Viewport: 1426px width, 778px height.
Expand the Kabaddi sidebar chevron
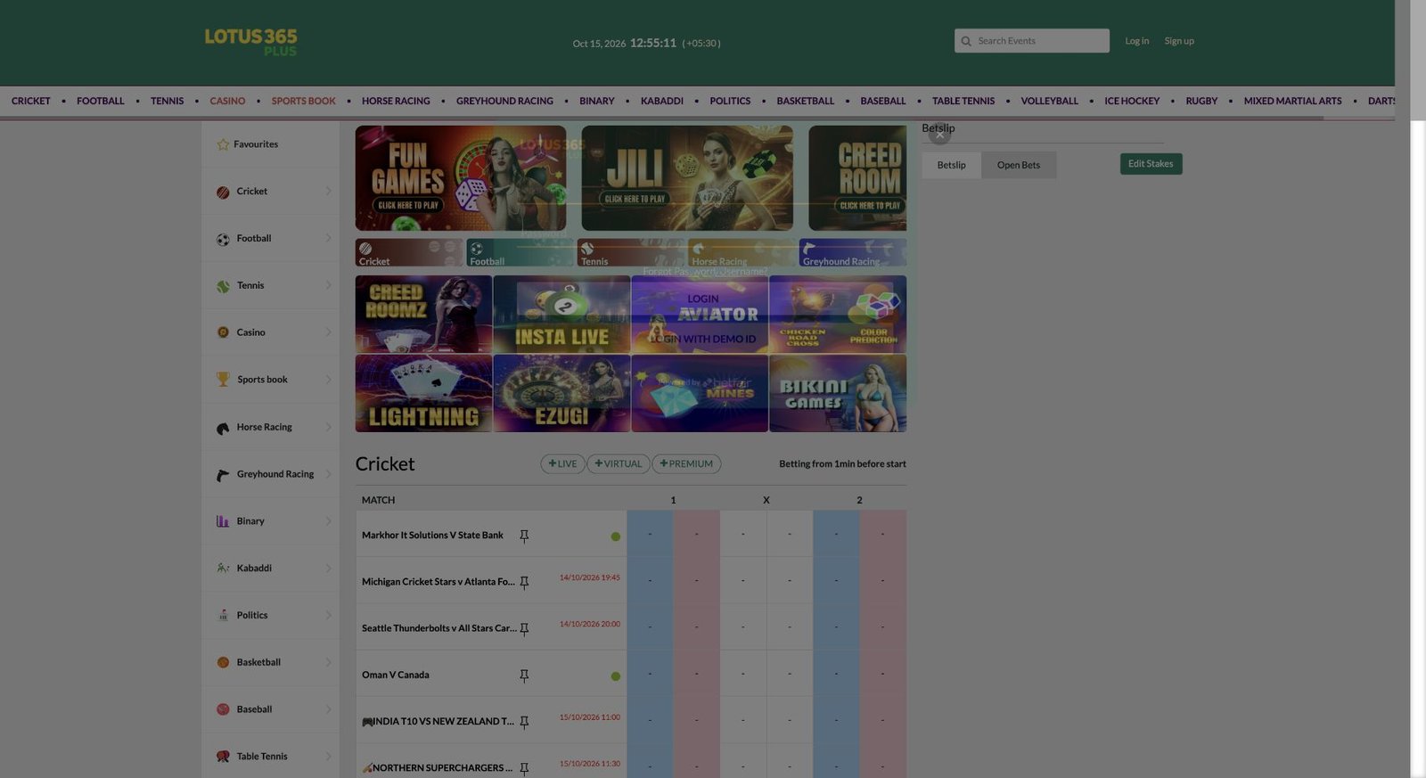(328, 569)
